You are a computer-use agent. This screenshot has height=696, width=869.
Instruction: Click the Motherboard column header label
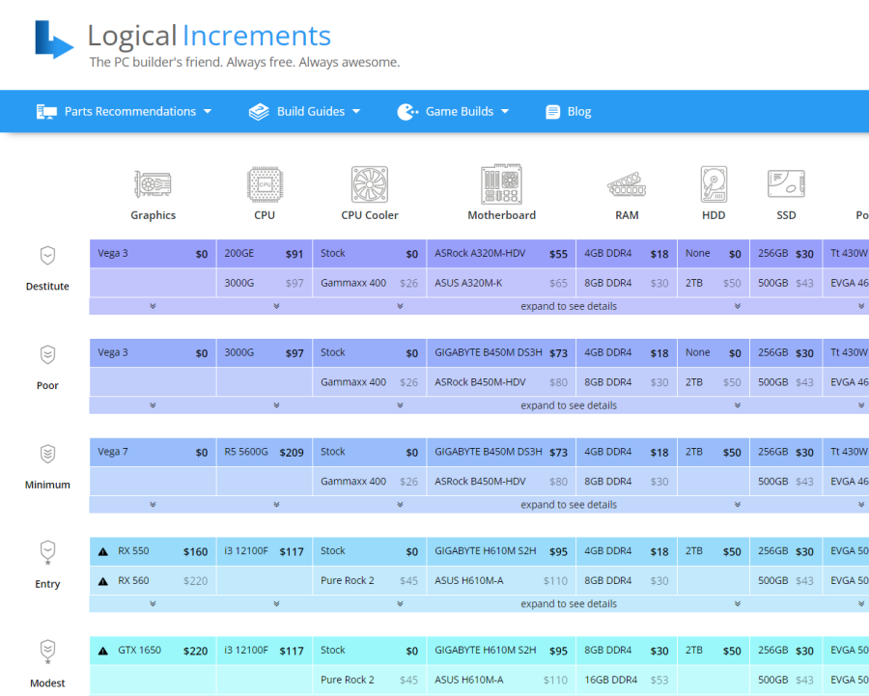(x=501, y=215)
